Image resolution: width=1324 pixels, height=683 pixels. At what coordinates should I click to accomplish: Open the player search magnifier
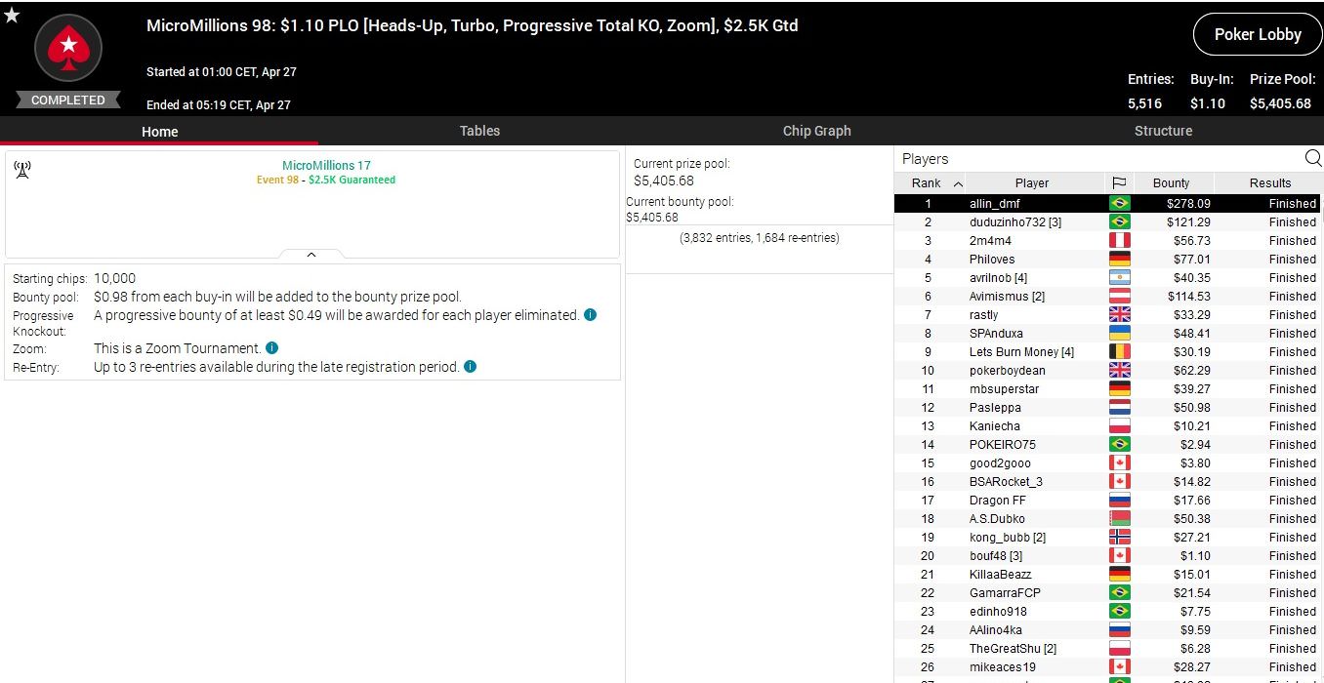click(x=1312, y=158)
